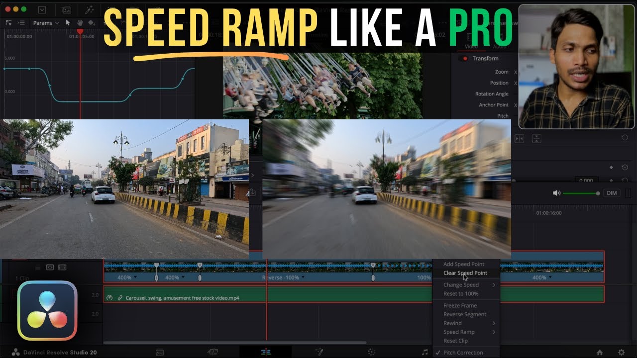637x358 pixels.
Task: Click the Zoom parameter label
Action: (502, 72)
